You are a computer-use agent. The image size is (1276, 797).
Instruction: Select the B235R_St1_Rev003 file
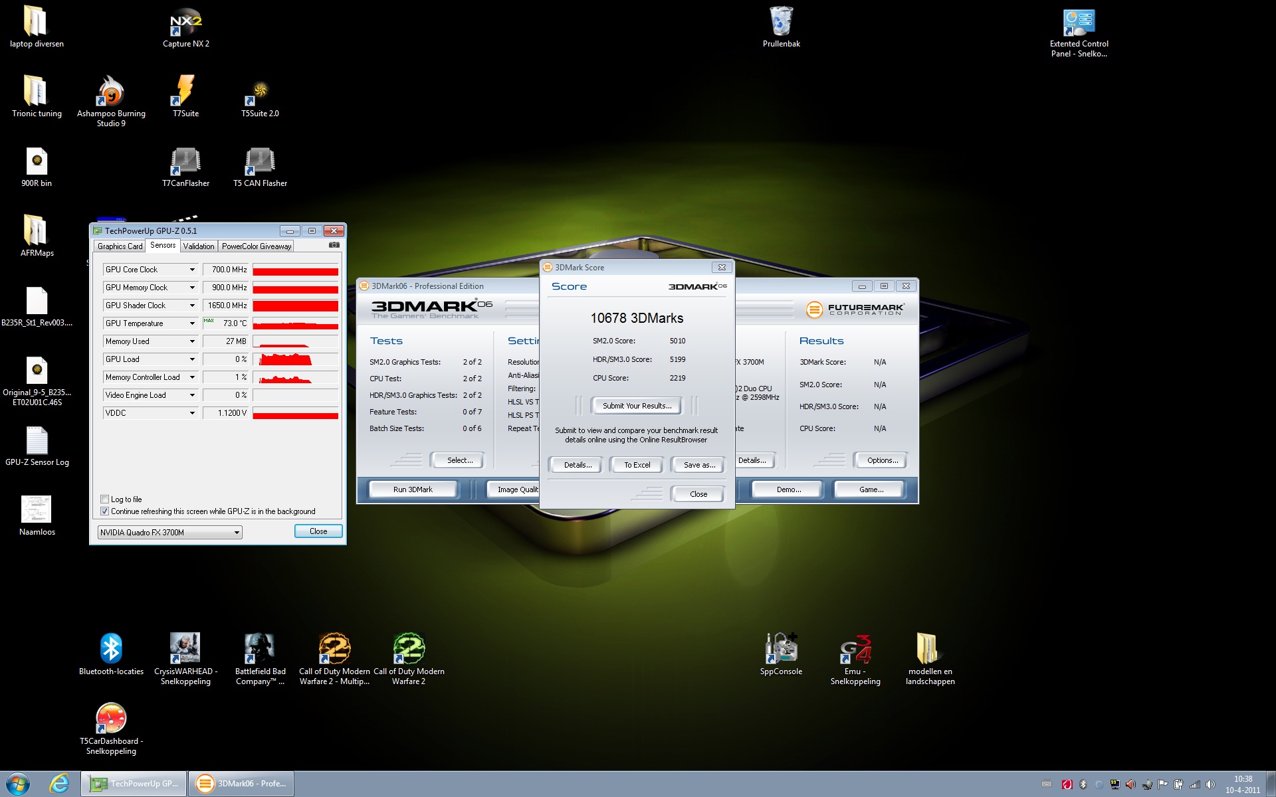pos(37,306)
